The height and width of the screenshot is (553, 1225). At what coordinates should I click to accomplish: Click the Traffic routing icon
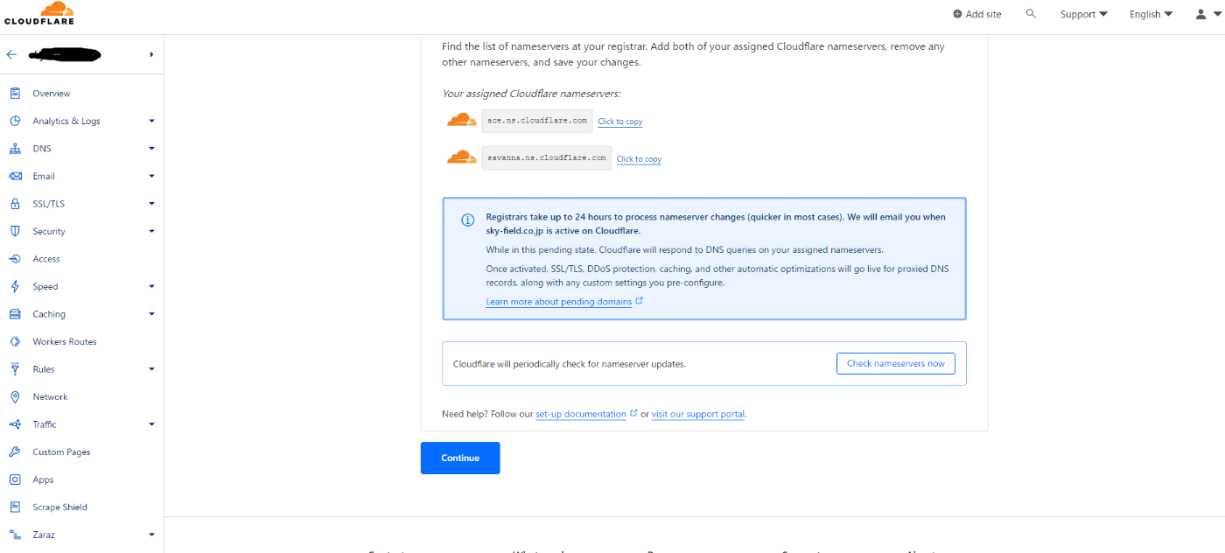(15, 424)
